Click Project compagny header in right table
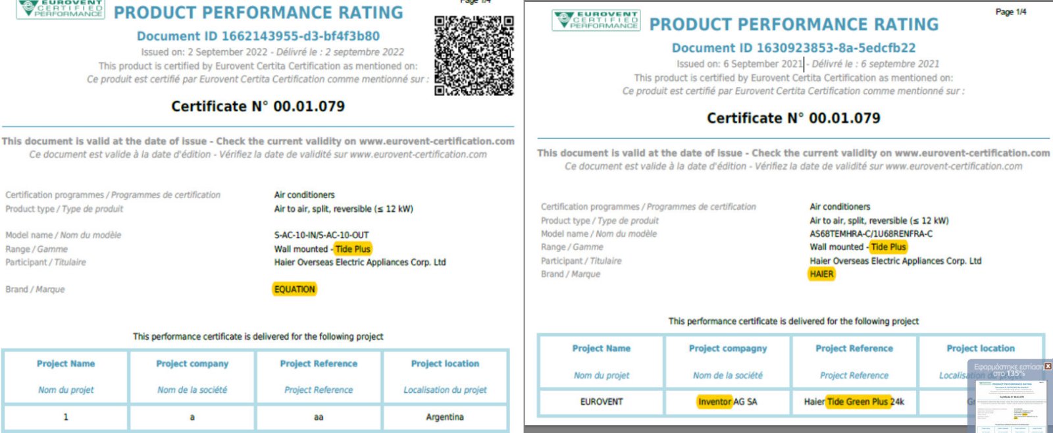The width and height of the screenshot is (1053, 433). (x=728, y=348)
